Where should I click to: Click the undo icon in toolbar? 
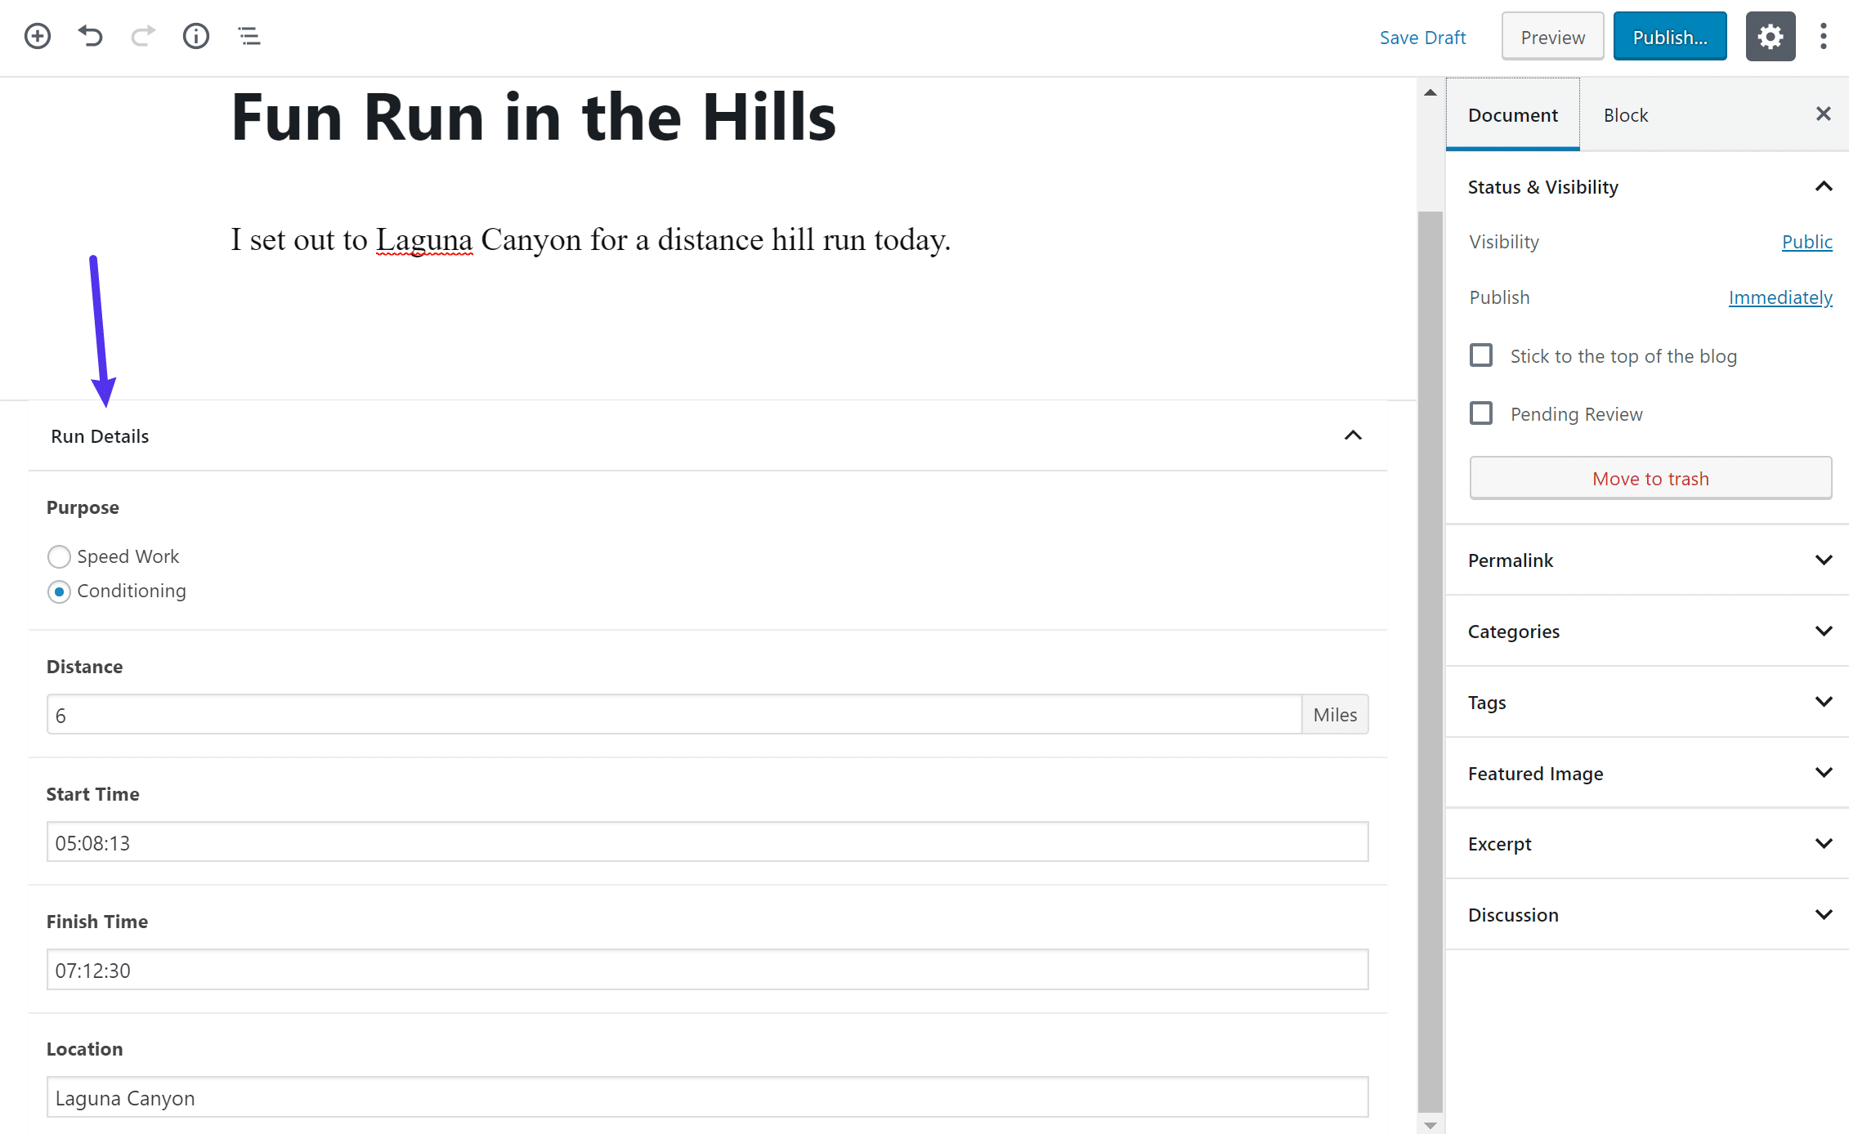click(90, 36)
